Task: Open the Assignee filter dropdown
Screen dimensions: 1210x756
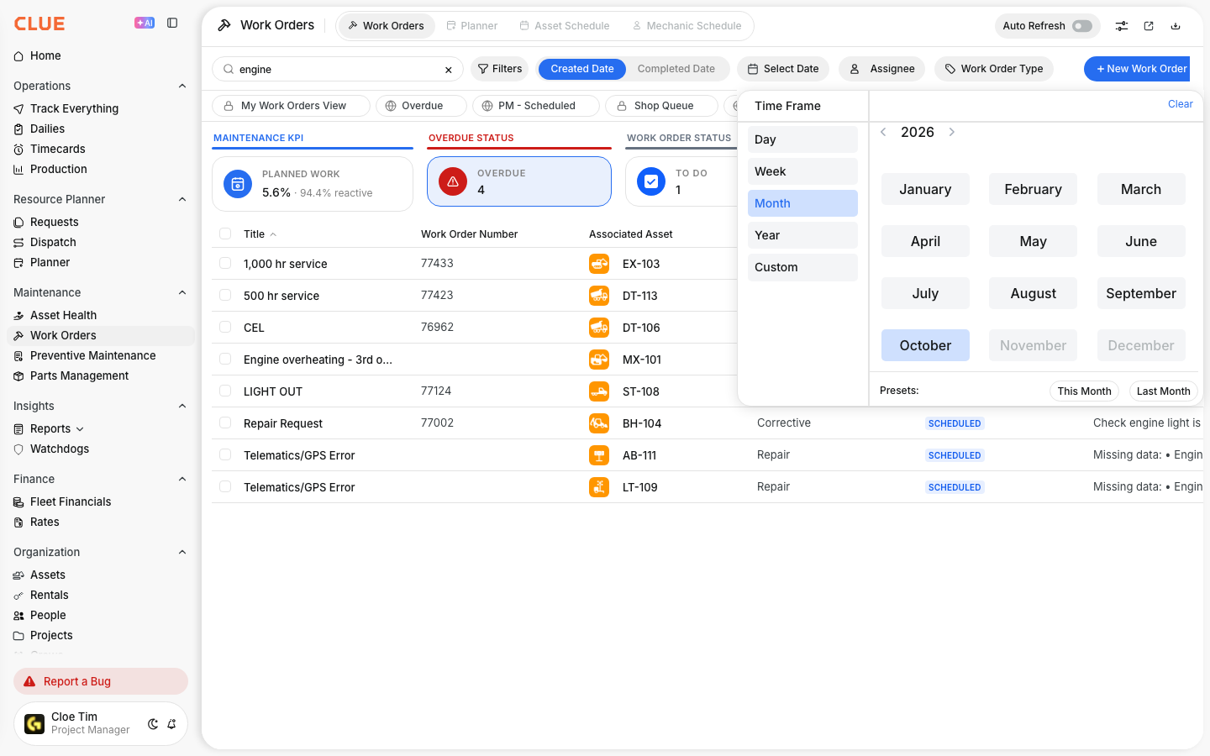Action: point(882,69)
